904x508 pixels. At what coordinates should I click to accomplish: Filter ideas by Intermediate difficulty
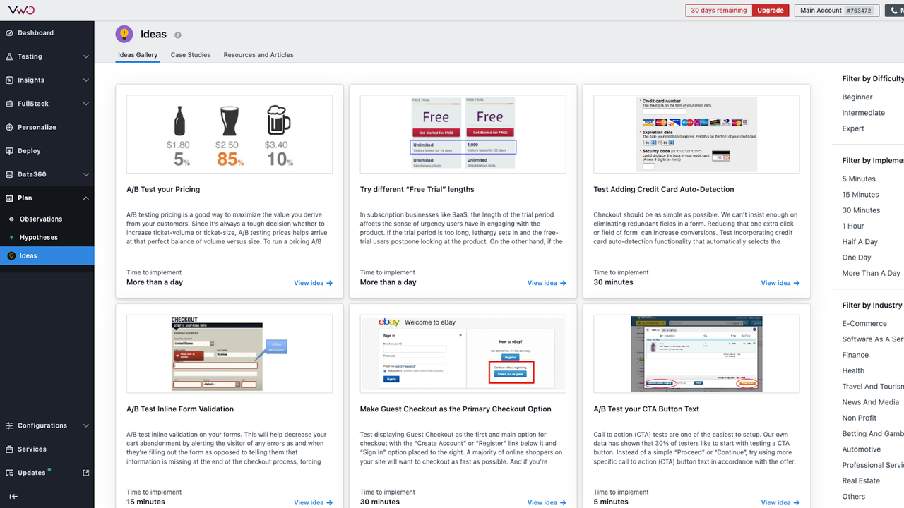coord(863,113)
